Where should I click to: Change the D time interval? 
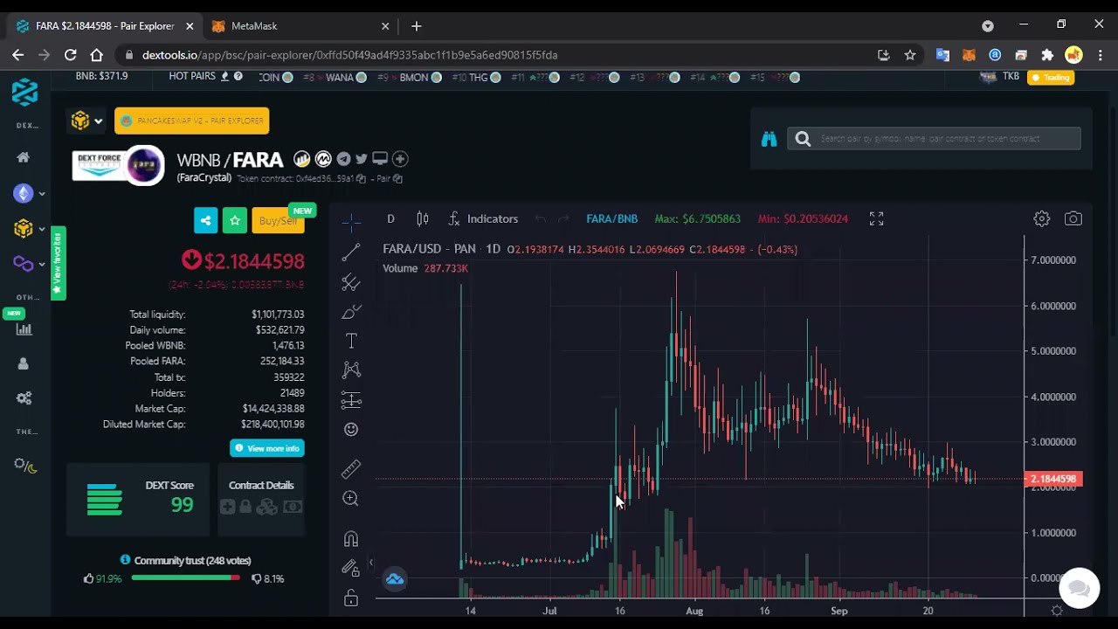390,218
